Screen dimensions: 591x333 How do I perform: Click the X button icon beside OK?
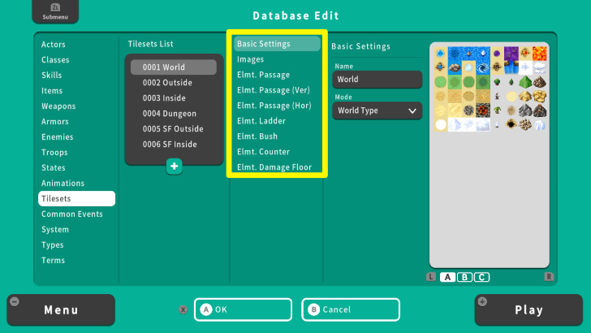183,309
